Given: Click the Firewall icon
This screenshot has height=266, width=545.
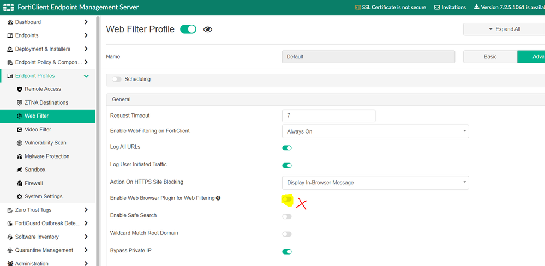Looking at the screenshot, I should coord(20,183).
